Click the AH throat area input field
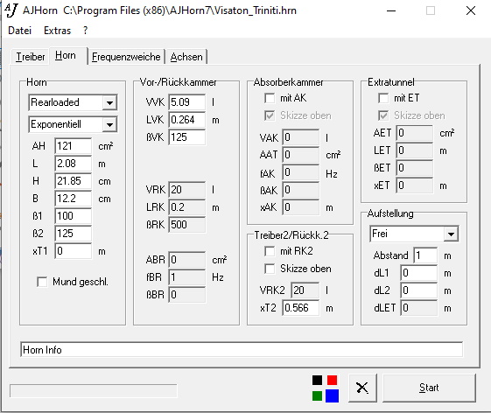Screen dimensions: 491x413 [73, 146]
